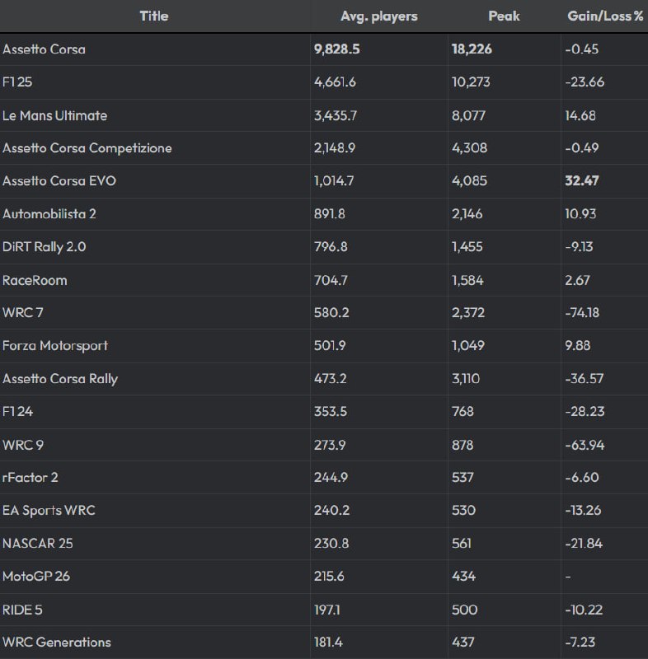This screenshot has height=659, width=648.
Task: Select the WRC 9 title
Action: point(23,445)
